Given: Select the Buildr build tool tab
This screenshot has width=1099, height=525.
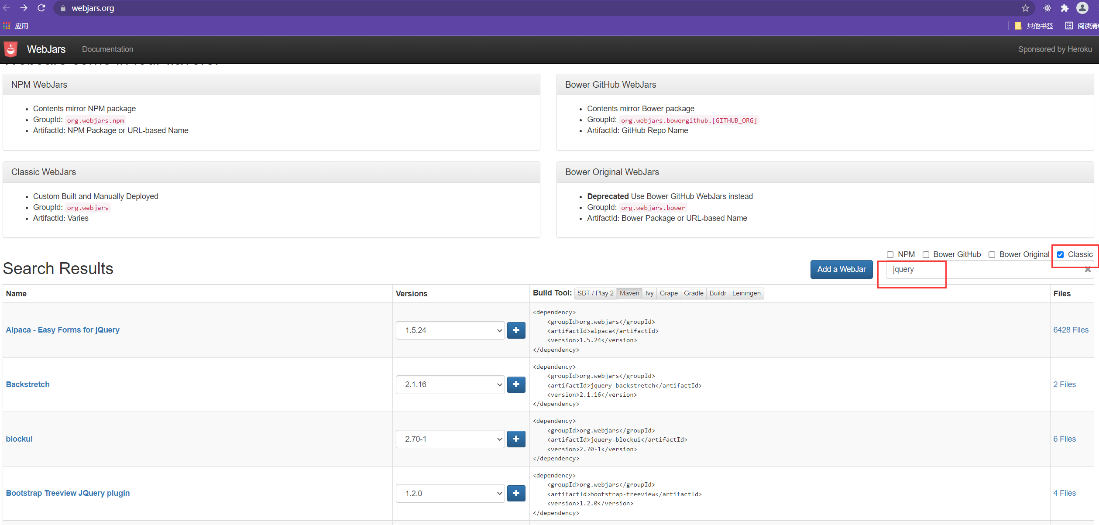Looking at the screenshot, I should (718, 293).
